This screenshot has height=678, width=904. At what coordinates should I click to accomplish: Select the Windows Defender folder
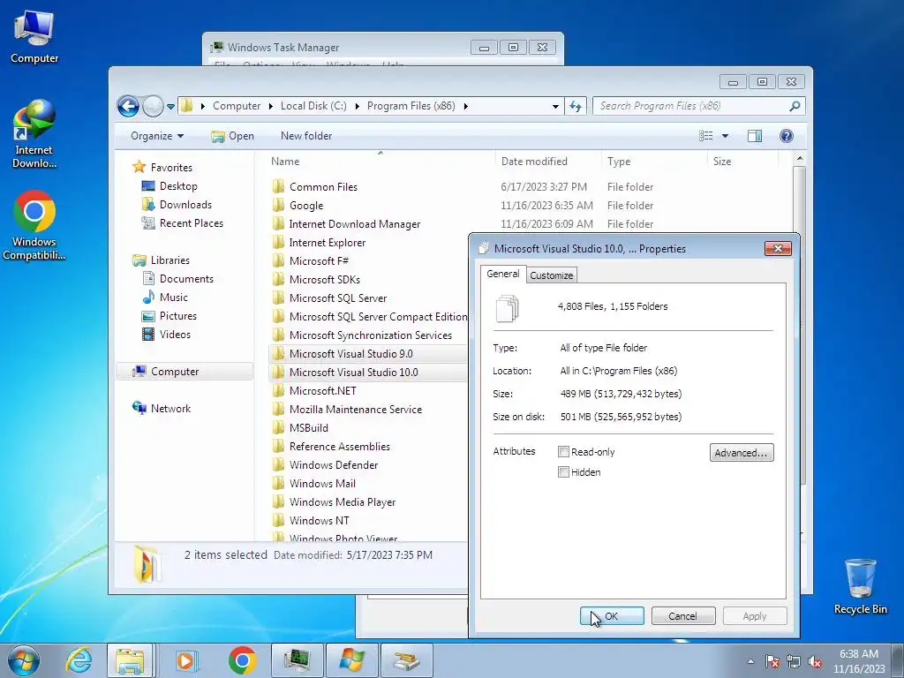click(325, 464)
